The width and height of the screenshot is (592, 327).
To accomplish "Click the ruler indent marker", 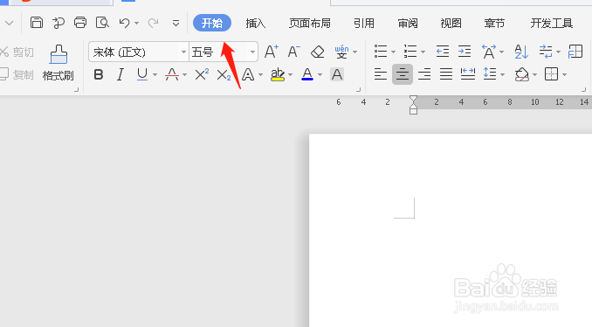I will pos(413,105).
